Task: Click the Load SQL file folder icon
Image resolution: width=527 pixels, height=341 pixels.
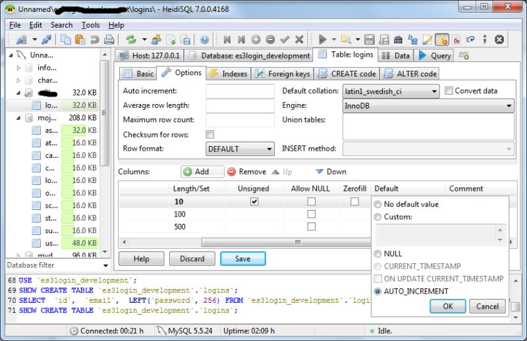Action: tap(346, 39)
